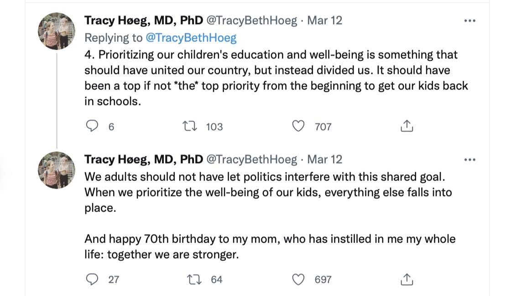Open the profile avatar on the first tweet
Image resolution: width=511 pixels, height=296 pixels.
point(57,31)
